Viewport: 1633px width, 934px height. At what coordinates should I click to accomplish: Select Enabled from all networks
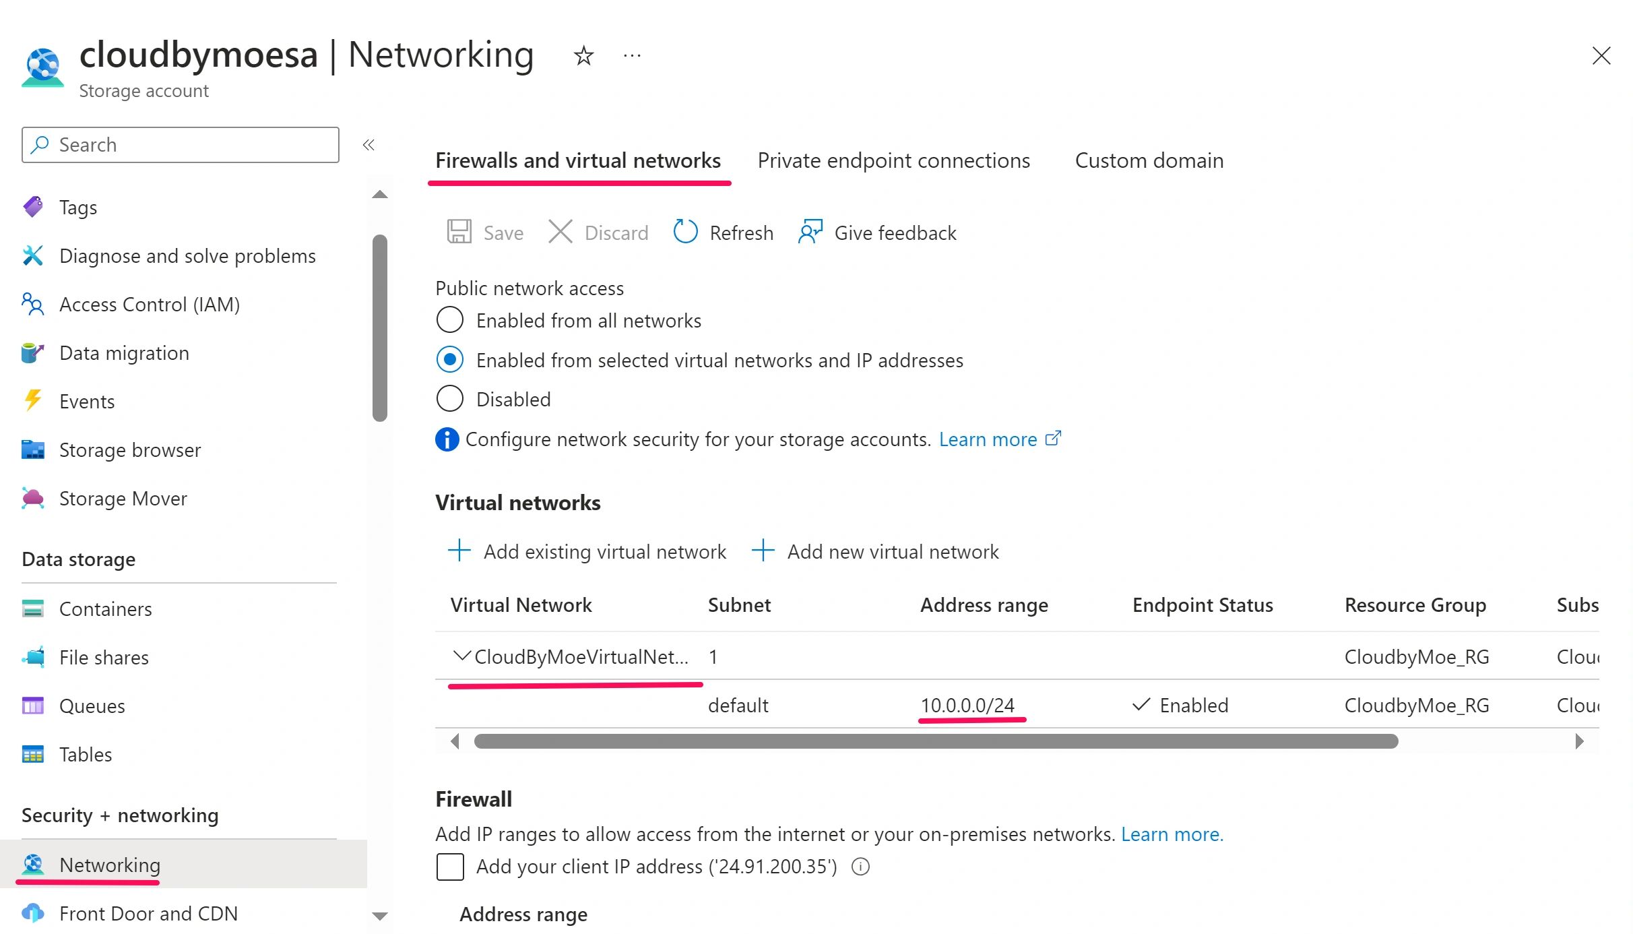(x=450, y=320)
